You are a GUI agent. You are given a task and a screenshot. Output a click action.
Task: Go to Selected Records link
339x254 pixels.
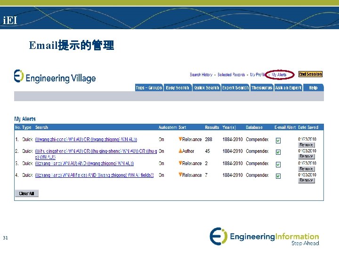point(231,74)
